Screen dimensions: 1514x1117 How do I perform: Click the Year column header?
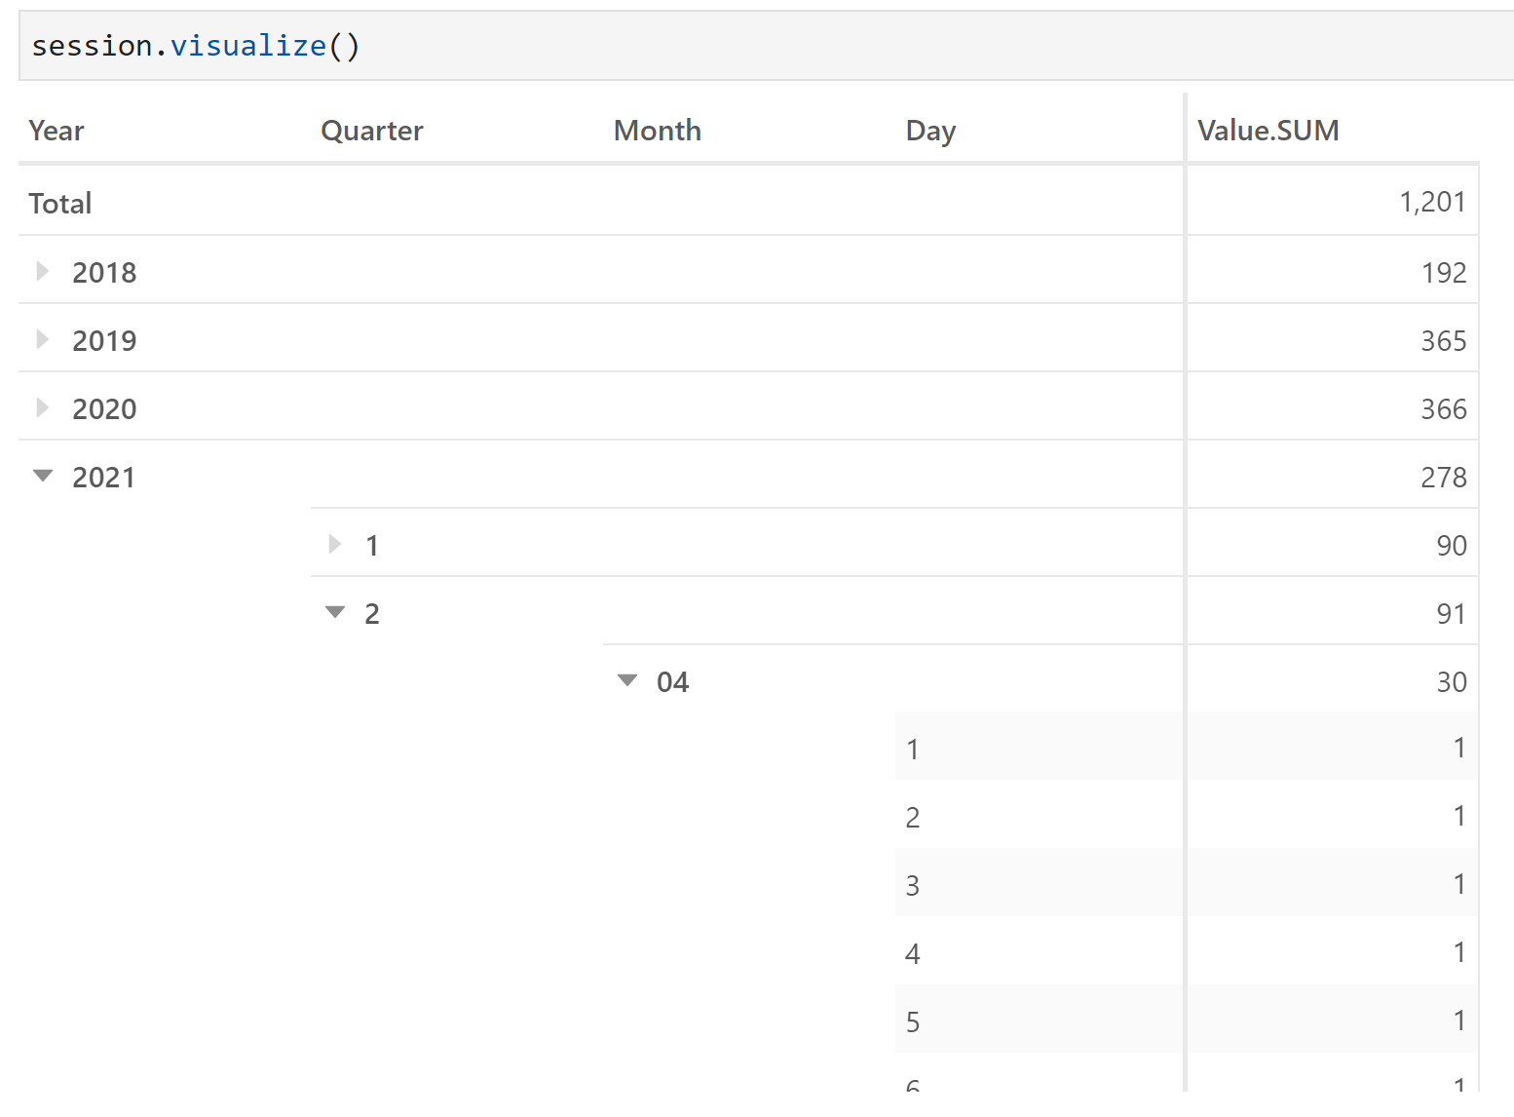(57, 131)
